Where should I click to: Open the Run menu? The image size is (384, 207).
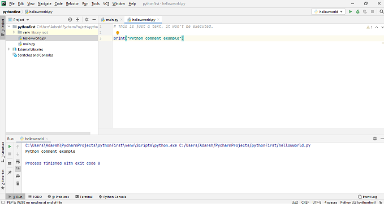(x=85, y=3)
